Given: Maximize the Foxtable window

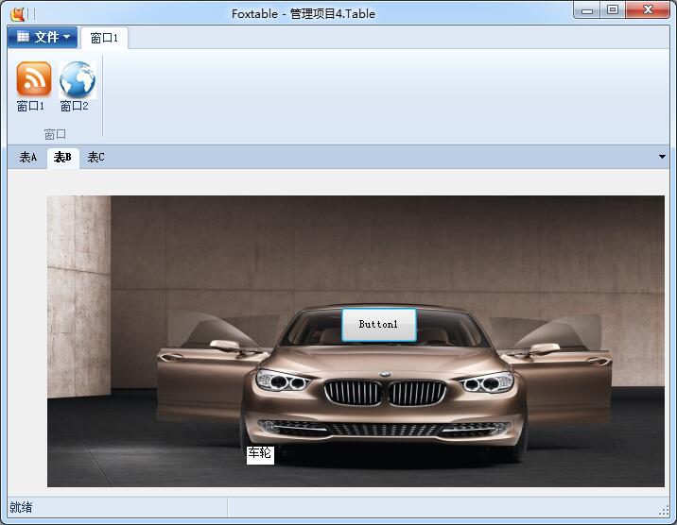Looking at the screenshot, I should (613, 10).
